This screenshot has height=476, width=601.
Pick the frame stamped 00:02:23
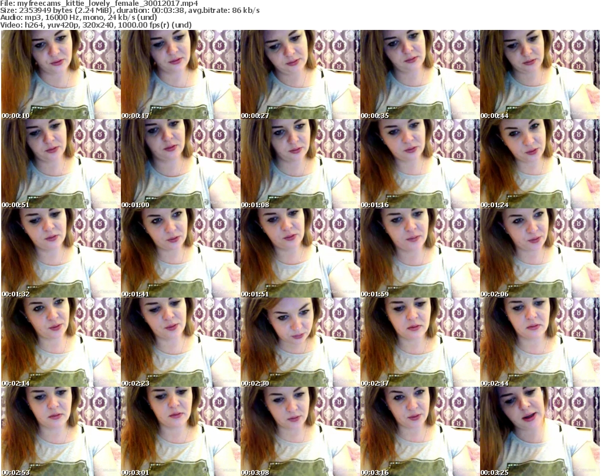(x=181, y=342)
